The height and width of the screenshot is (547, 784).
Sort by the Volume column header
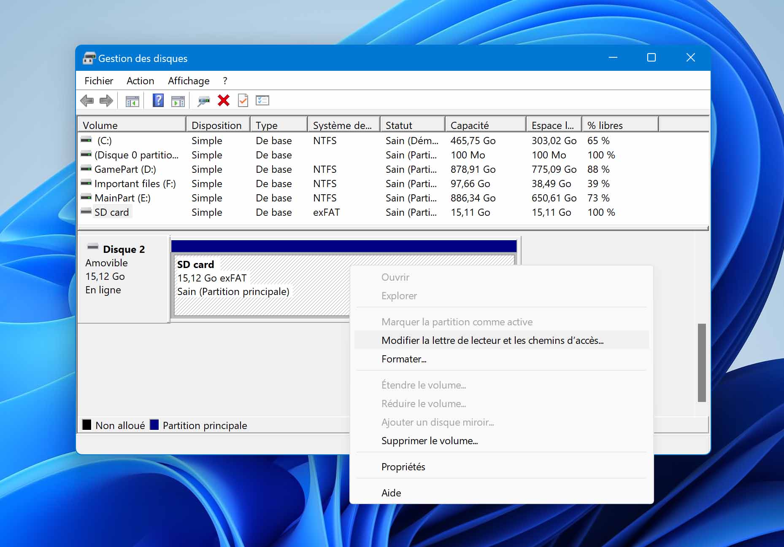point(132,125)
